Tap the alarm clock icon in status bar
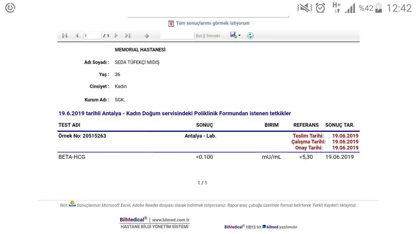The image size is (417, 234). pyautogui.click(x=320, y=8)
